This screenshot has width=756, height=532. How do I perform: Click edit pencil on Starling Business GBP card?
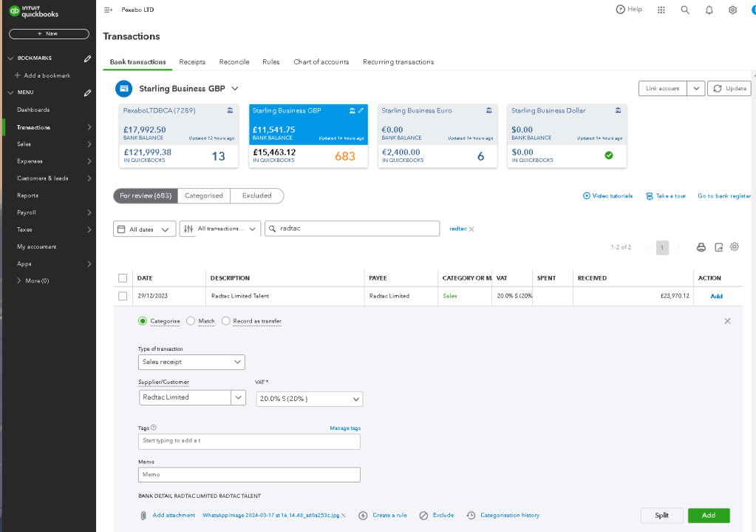click(x=361, y=110)
